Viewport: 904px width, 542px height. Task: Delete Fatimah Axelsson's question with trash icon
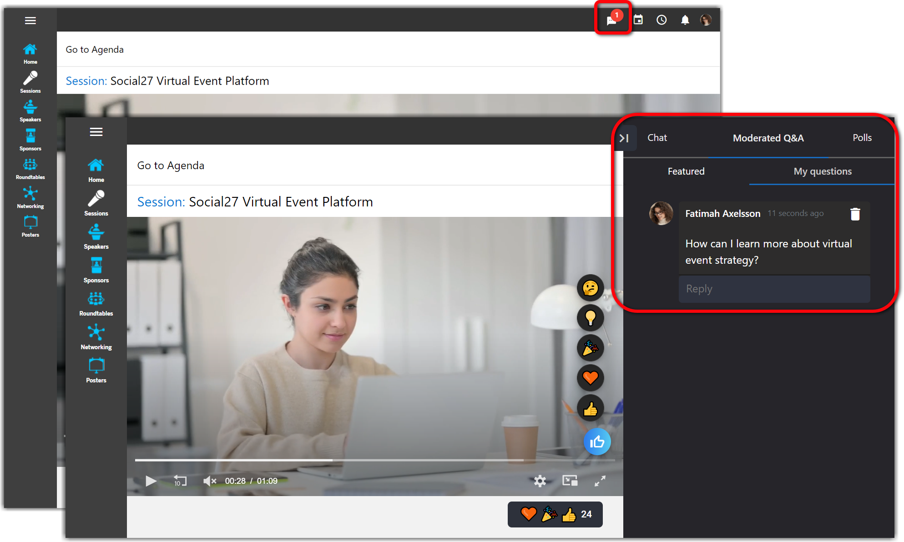(855, 214)
